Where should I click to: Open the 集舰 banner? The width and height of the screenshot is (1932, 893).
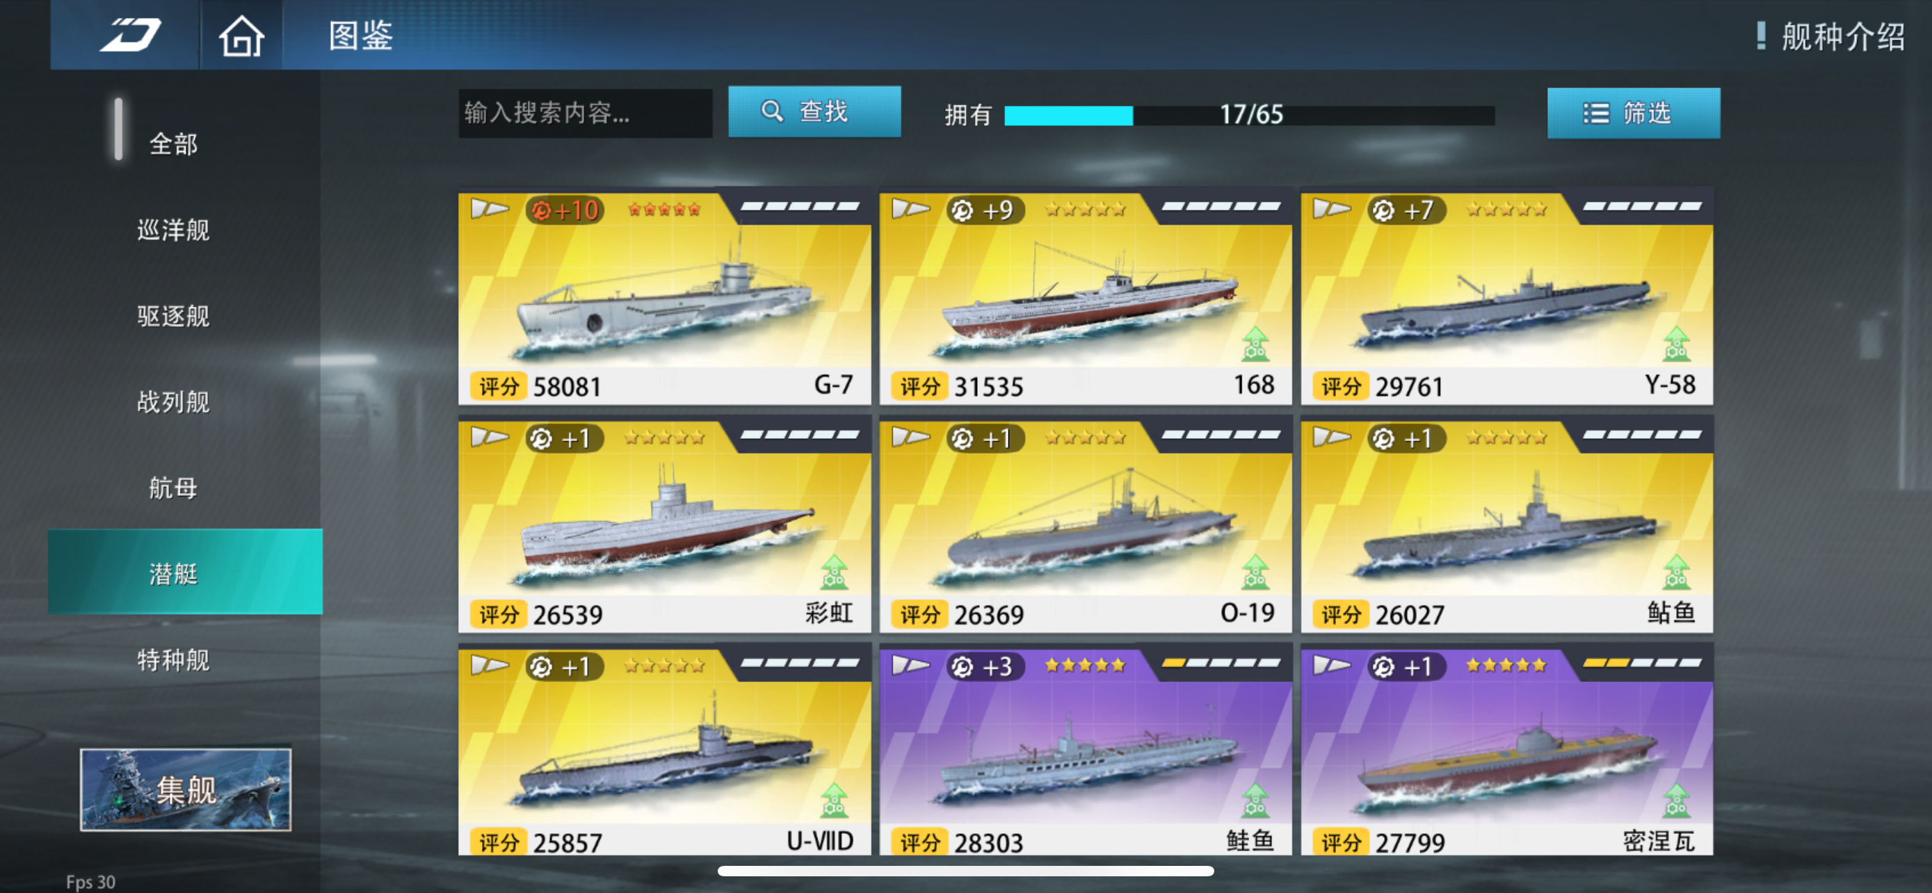point(185,789)
